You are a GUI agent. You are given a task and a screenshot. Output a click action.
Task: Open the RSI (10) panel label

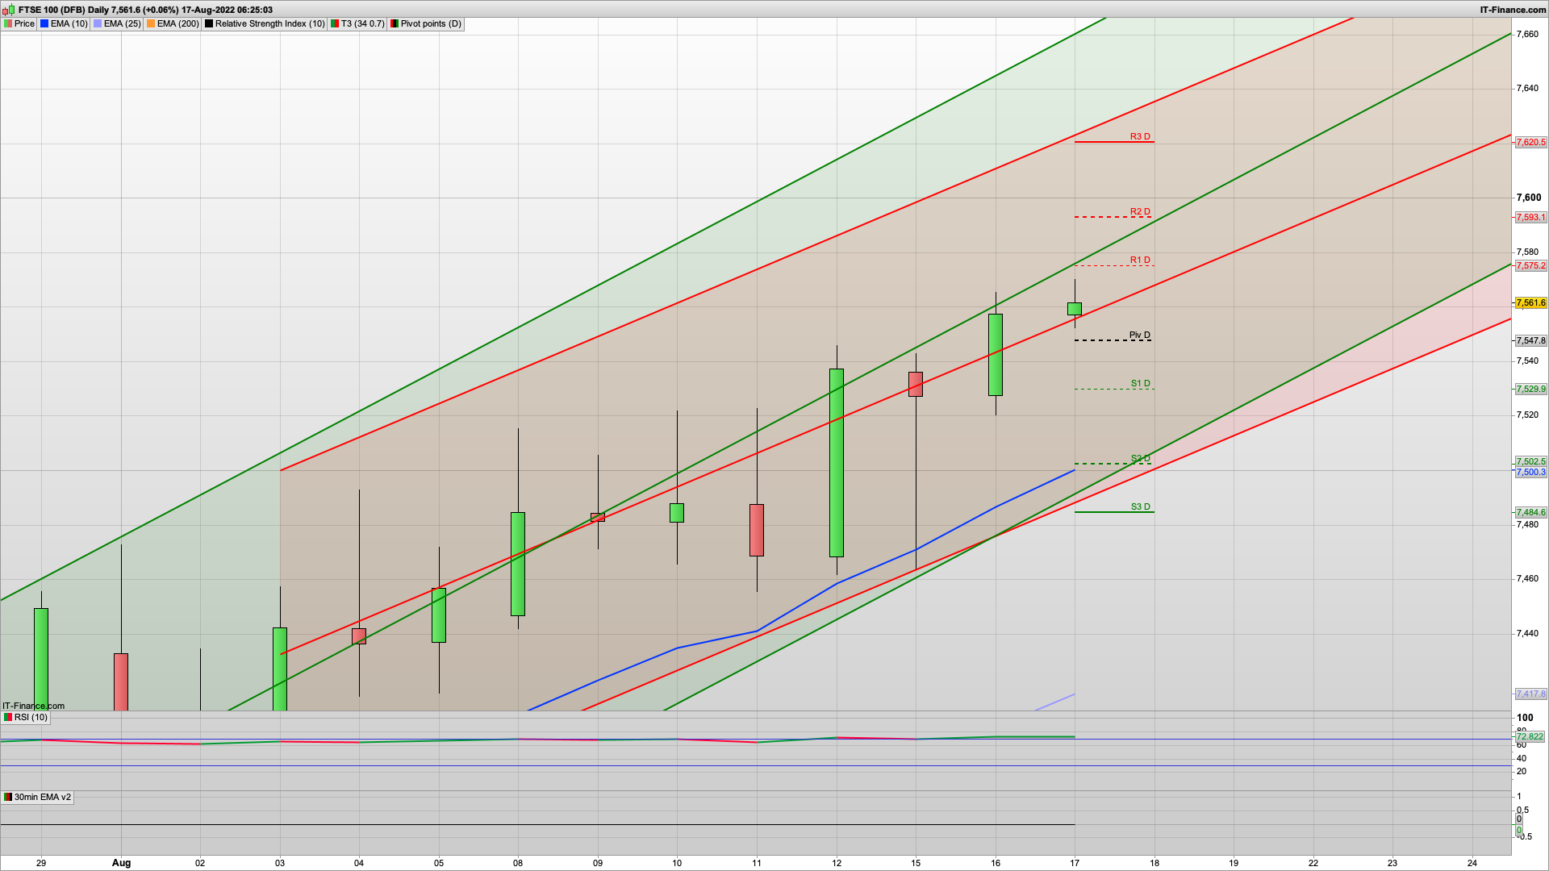click(26, 717)
